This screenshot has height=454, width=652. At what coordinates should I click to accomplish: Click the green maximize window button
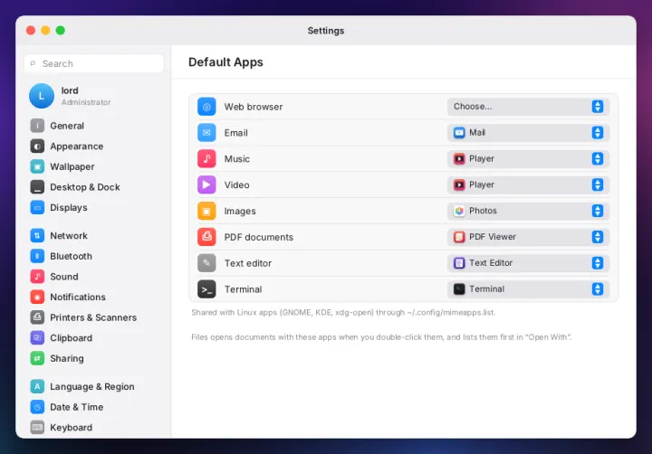coord(61,31)
